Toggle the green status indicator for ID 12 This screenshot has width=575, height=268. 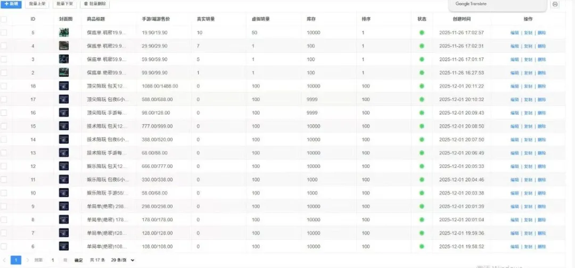click(x=422, y=166)
